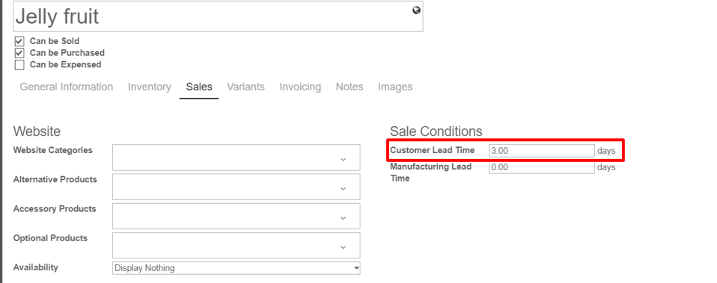Open the Invoicing tab

click(x=300, y=87)
